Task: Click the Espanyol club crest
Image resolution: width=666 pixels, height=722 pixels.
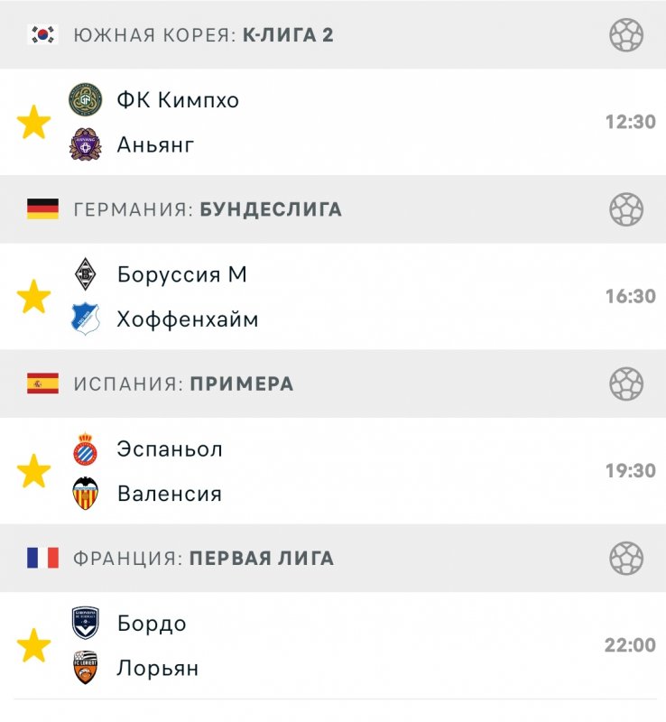Action: click(86, 449)
